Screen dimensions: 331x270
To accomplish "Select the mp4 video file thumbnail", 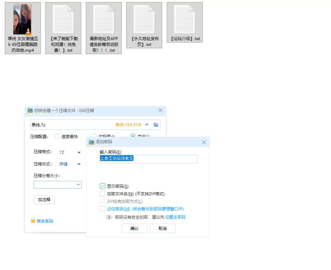I will (x=22, y=19).
